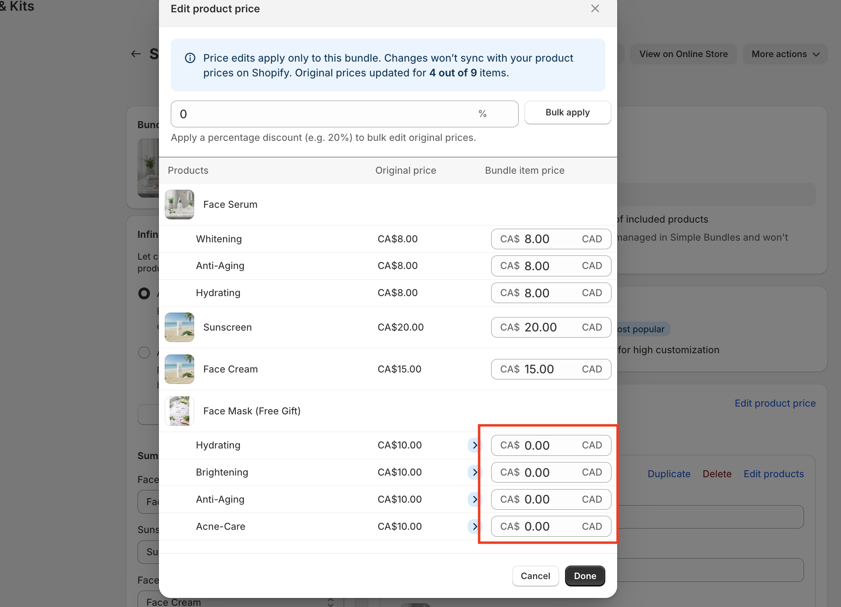Click arrow icon beside Hydrating face mask price

click(x=474, y=445)
